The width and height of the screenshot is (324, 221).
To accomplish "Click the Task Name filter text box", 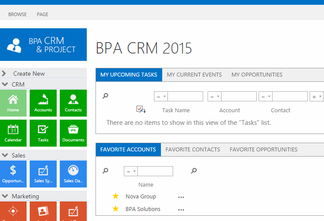I will pos(185,96).
